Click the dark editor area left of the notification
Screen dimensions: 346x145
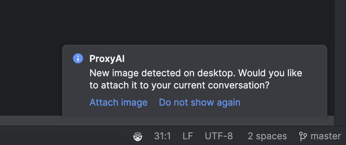31,79
